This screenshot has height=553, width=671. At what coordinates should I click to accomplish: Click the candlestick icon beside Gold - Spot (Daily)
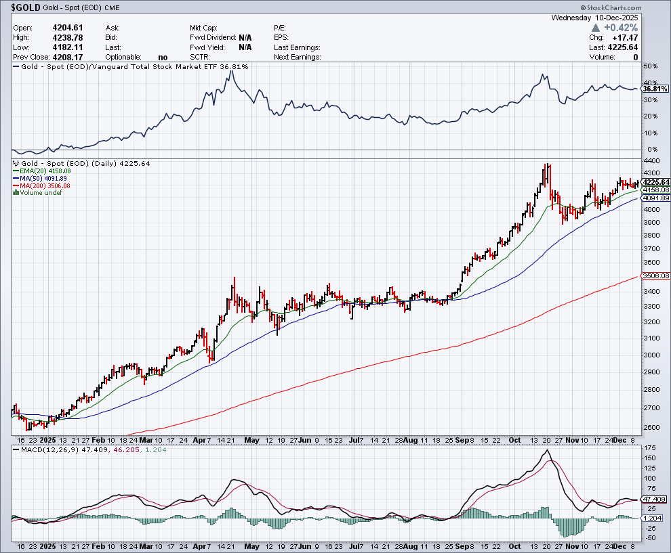(x=15, y=164)
